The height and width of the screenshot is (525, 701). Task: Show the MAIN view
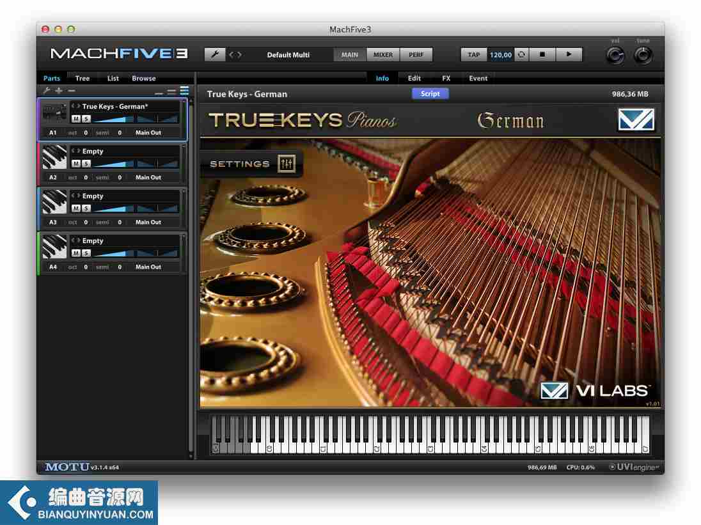tap(350, 54)
